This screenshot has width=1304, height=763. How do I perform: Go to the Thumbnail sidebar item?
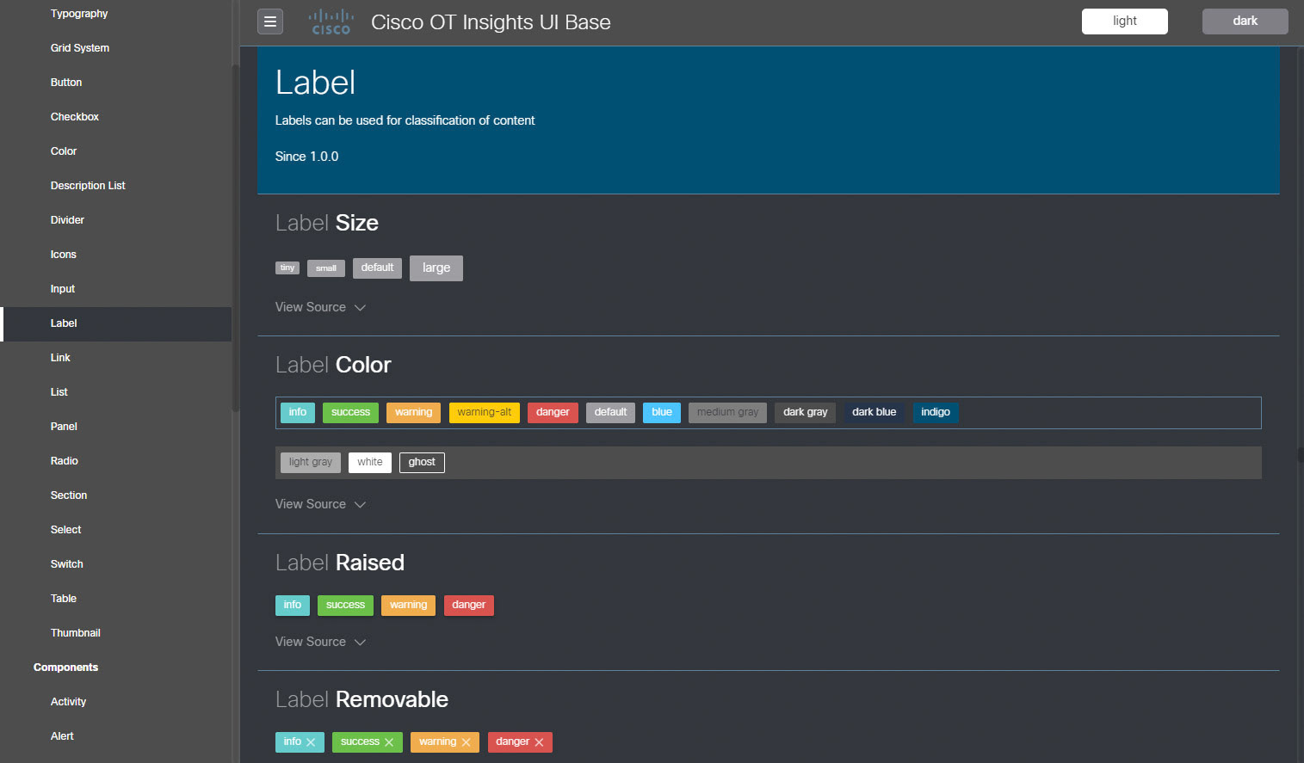coord(76,633)
